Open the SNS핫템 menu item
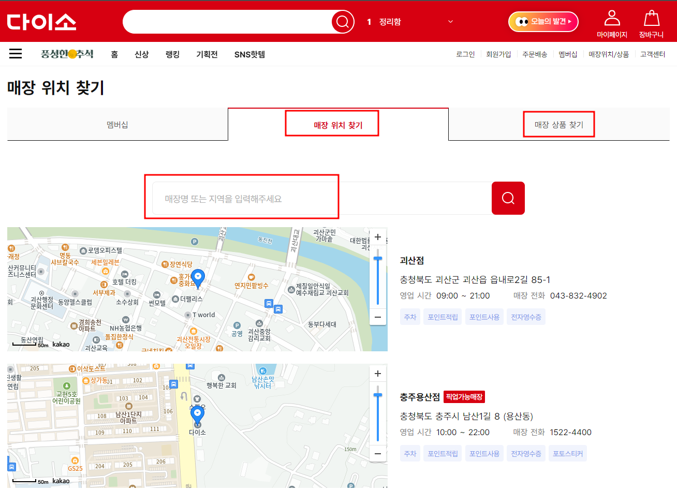 pyautogui.click(x=249, y=53)
